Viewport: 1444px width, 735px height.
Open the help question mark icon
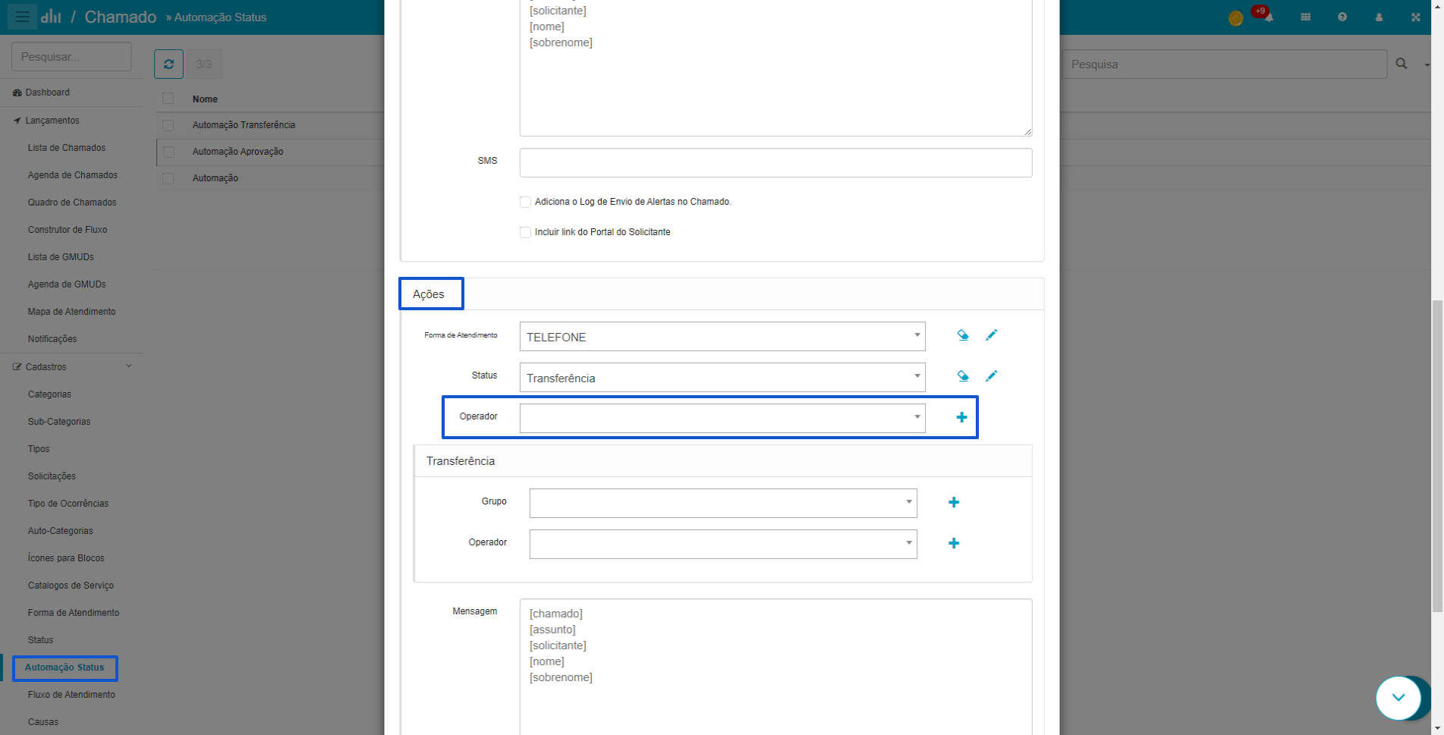pos(1342,17)
